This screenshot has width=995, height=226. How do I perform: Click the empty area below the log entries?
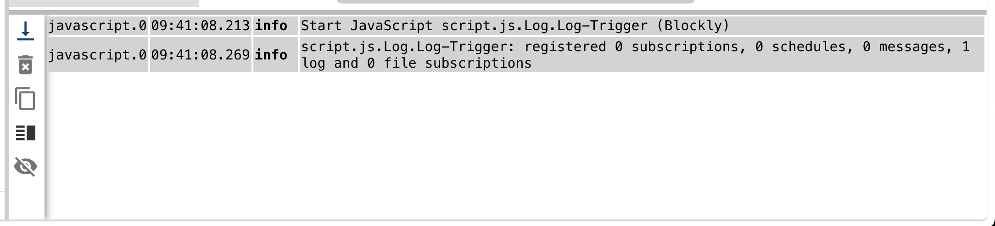click(514, 146)
